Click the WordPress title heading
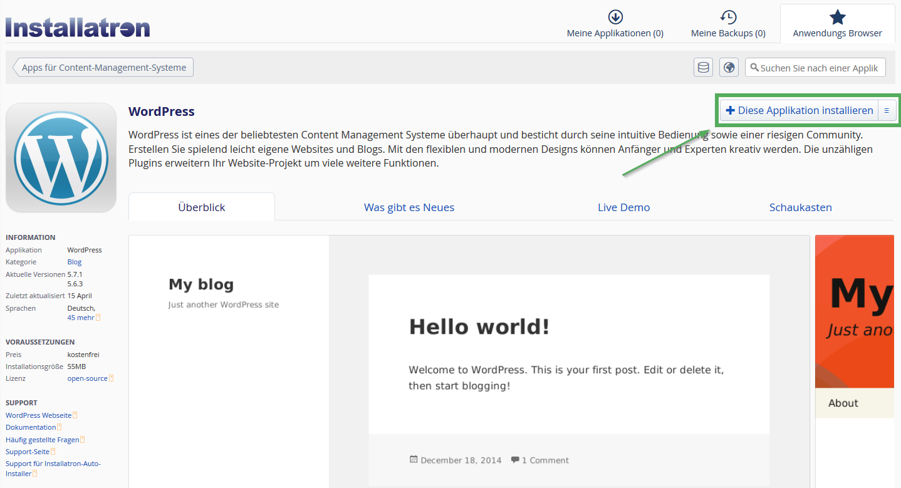The width and height of the screenshot is (901, 488). 162,112
